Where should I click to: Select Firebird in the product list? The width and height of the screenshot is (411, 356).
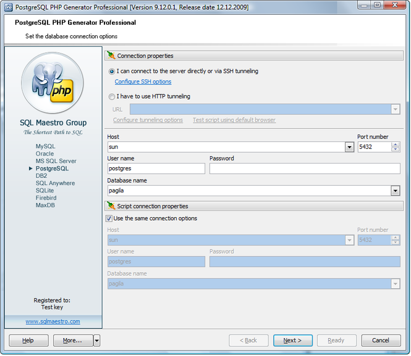coord(46,198)
